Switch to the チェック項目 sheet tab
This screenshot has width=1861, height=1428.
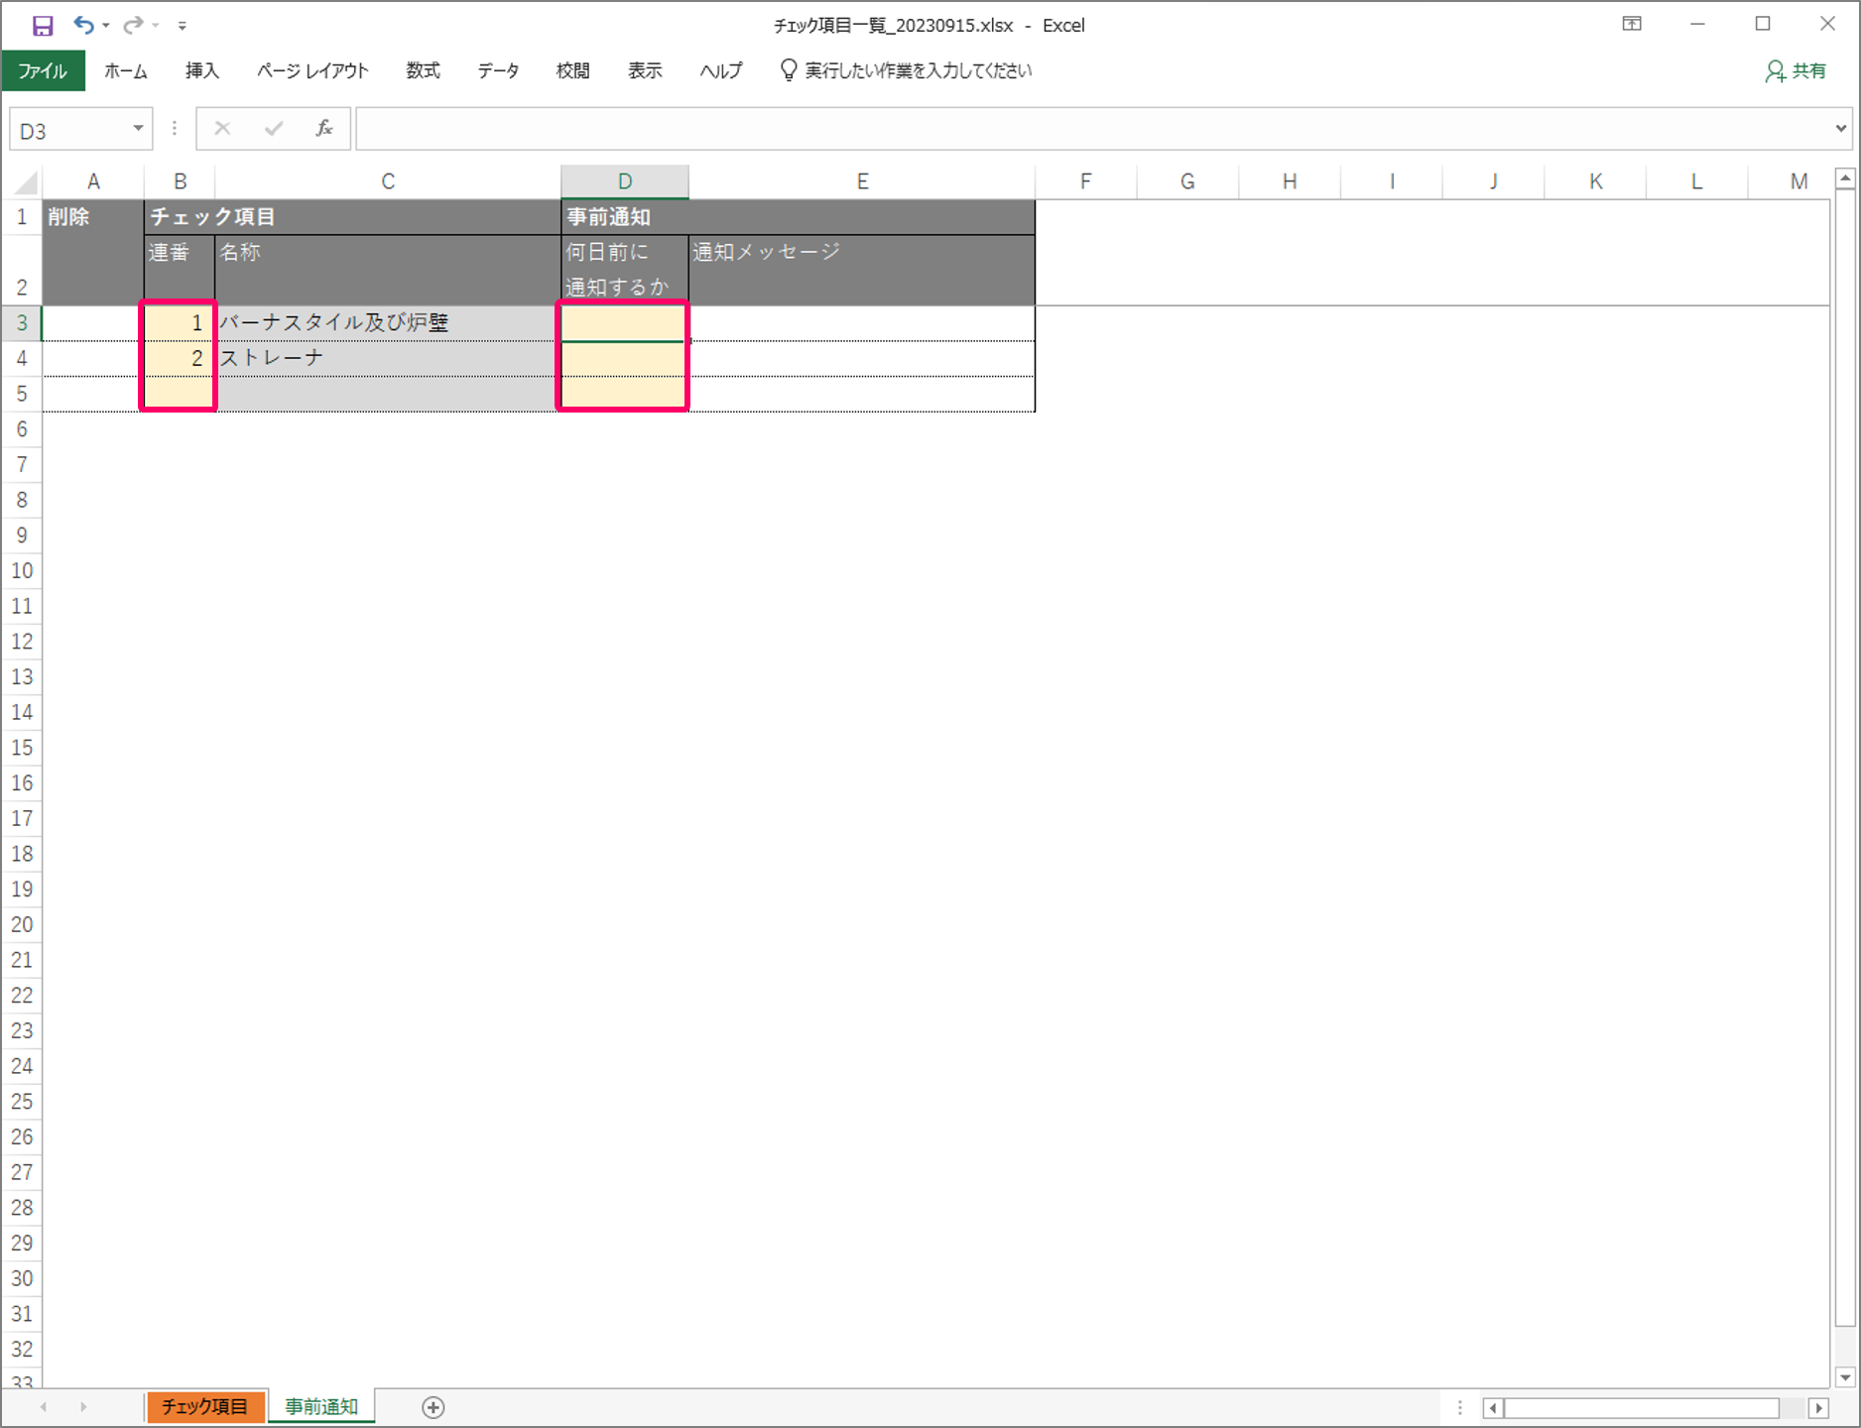tap(205, 1407)
